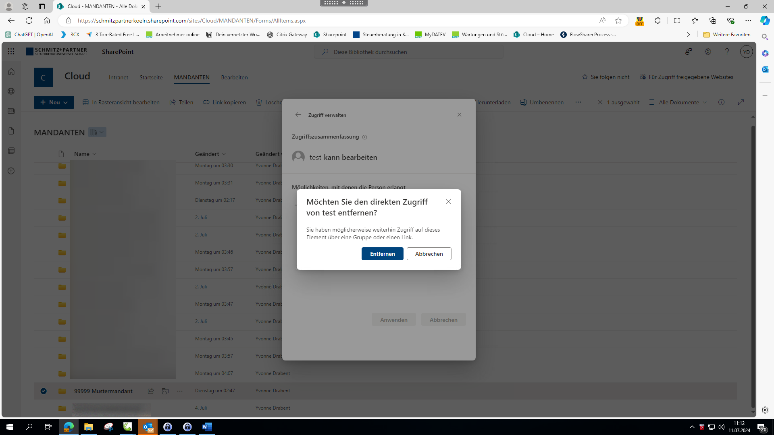This screenshot has width=774, height=435.
Task: Open the SharePoint app launcher grid
Action: (11, 52)
